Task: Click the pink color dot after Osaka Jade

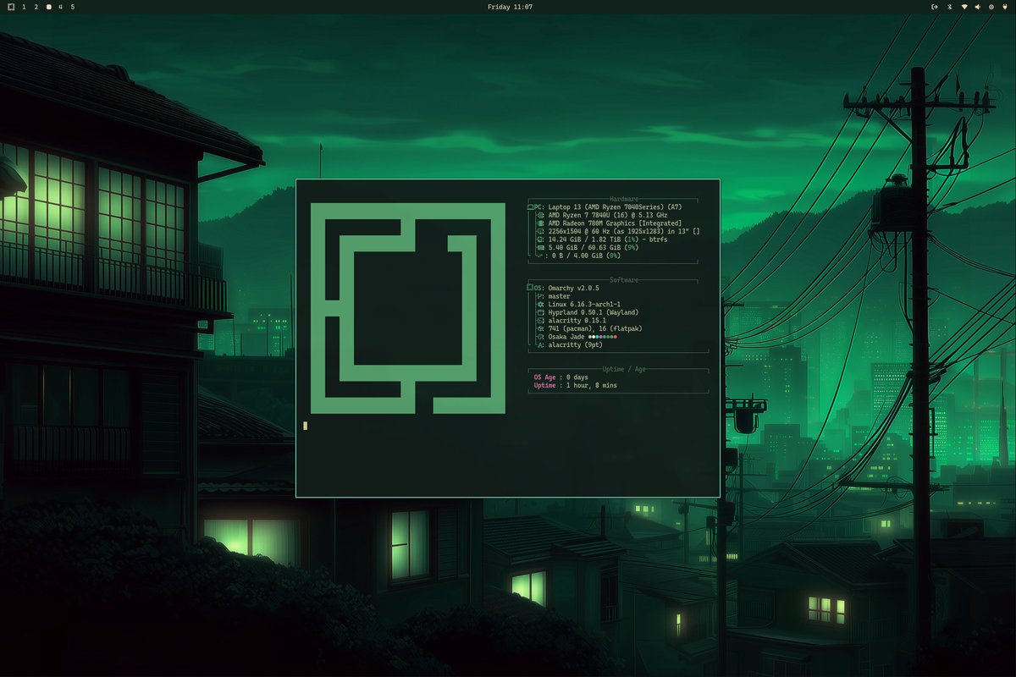Action: coord(600,337)
